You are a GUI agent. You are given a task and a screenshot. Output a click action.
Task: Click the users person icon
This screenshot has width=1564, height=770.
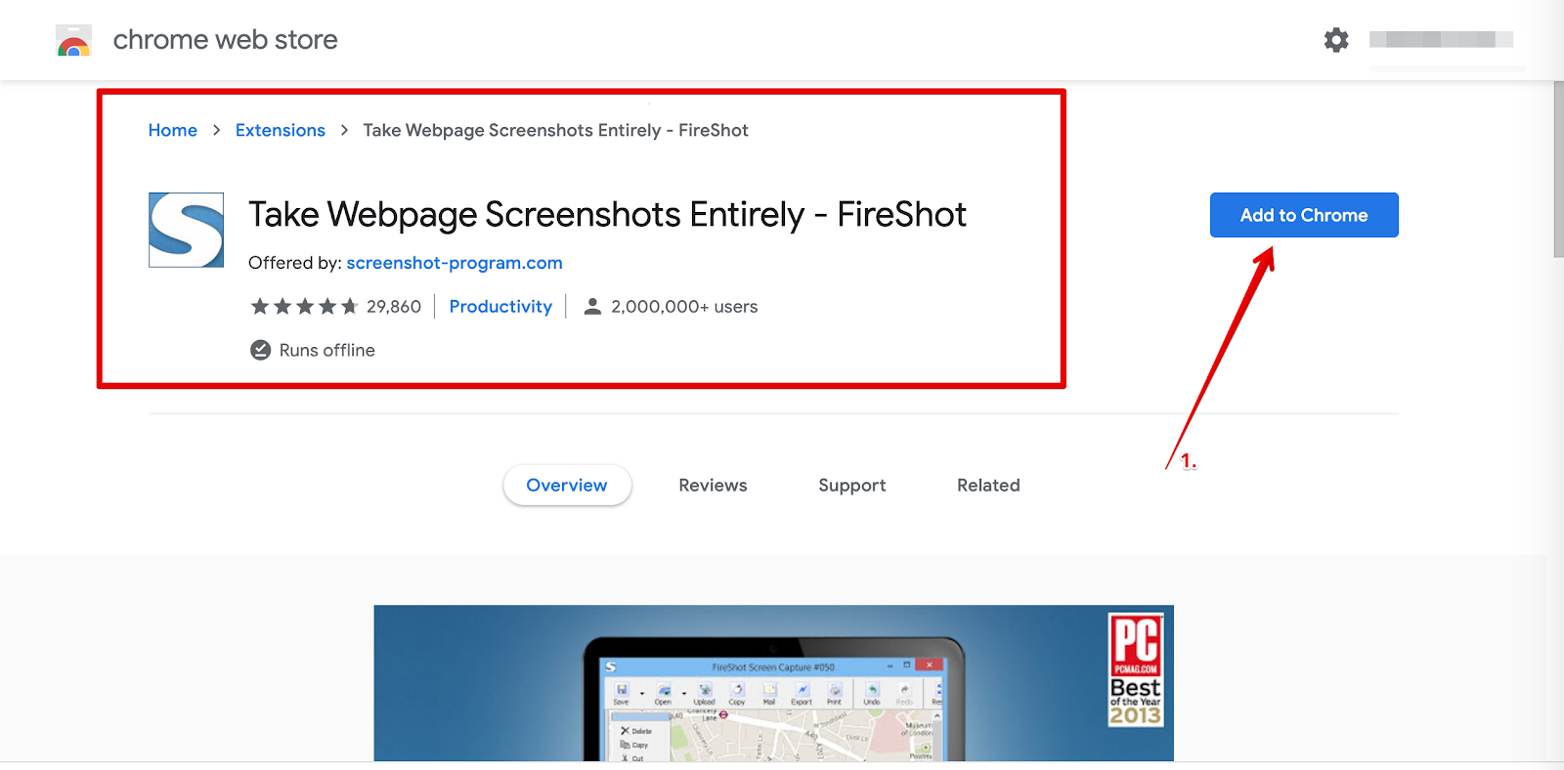pos(592,307)
